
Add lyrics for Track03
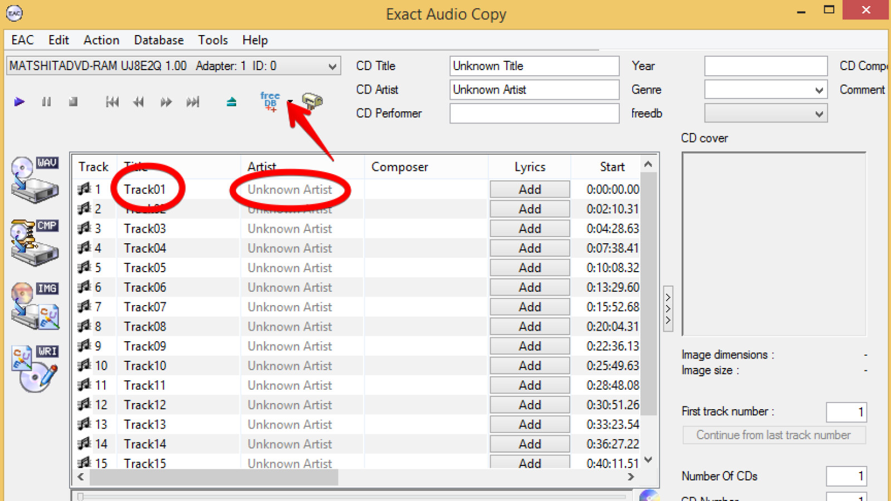click(x=530, y=229)
